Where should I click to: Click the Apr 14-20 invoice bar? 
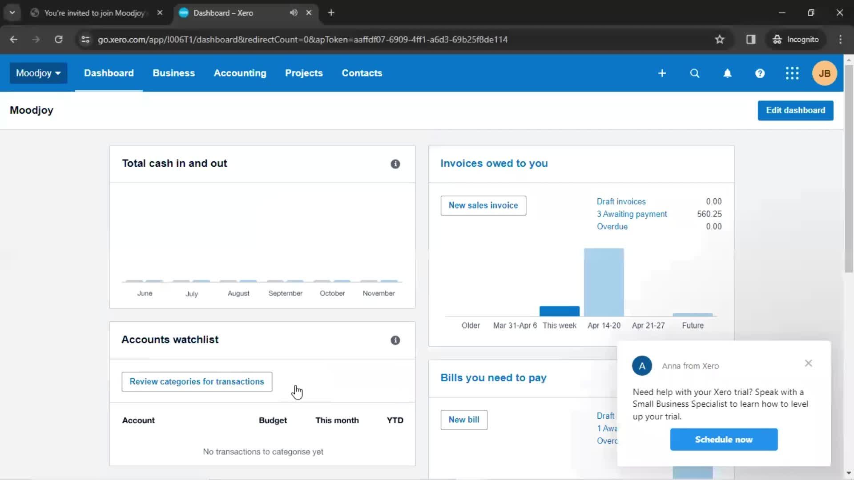point(604,282)
